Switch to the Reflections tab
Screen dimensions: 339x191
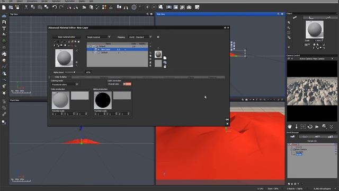(147, 77)
